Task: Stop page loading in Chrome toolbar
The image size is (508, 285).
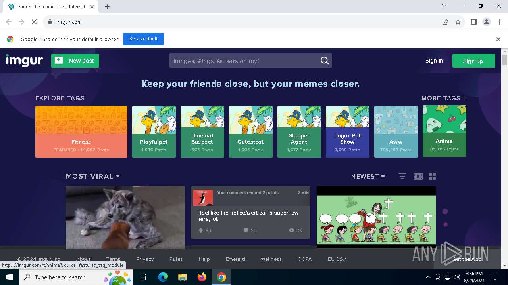Action: [34, 22]
